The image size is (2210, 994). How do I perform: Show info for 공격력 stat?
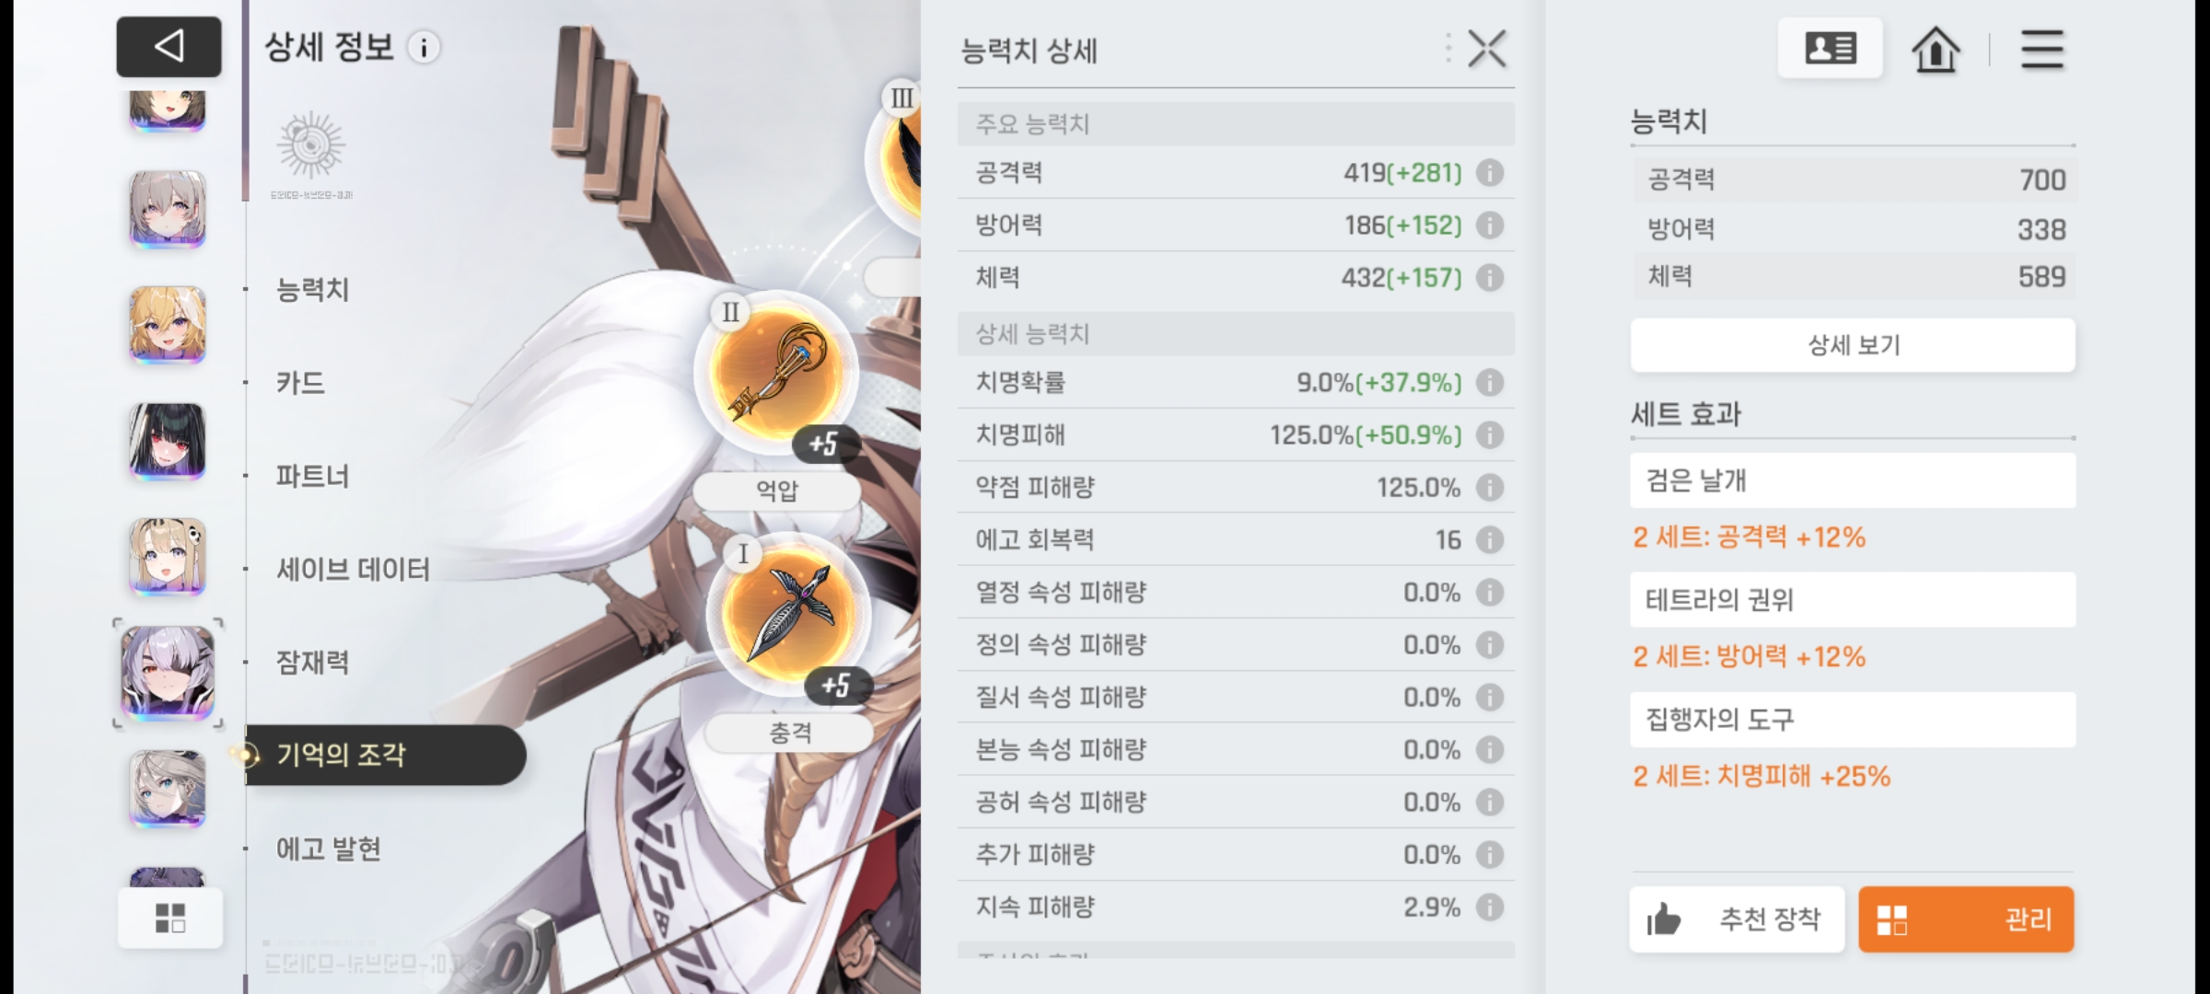point(1489,173)
